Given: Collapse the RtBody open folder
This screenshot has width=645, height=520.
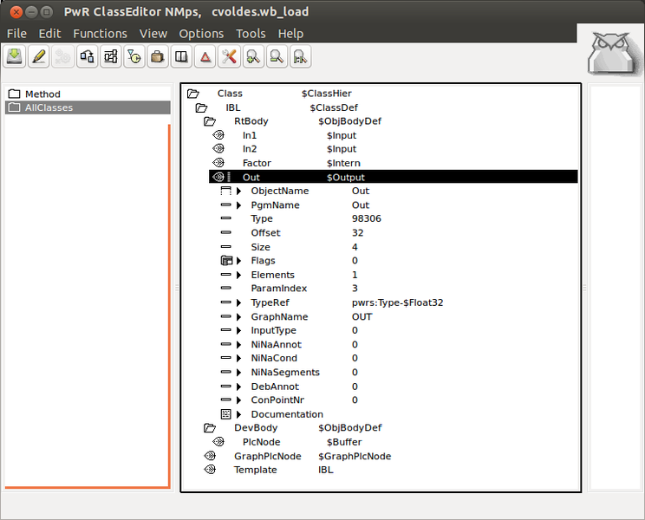Looking at the screenshot, I should click(x=210, y=121).
